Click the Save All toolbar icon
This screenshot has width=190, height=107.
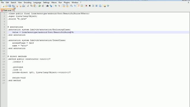[13, 6]
